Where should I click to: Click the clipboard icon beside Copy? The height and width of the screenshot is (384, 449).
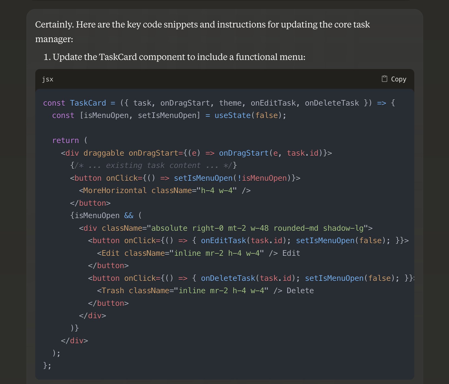[x=384, y=79]
